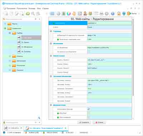Open the blue info icon in toolbar
Viewport: 143px width, 136px height.
[113, 14]
